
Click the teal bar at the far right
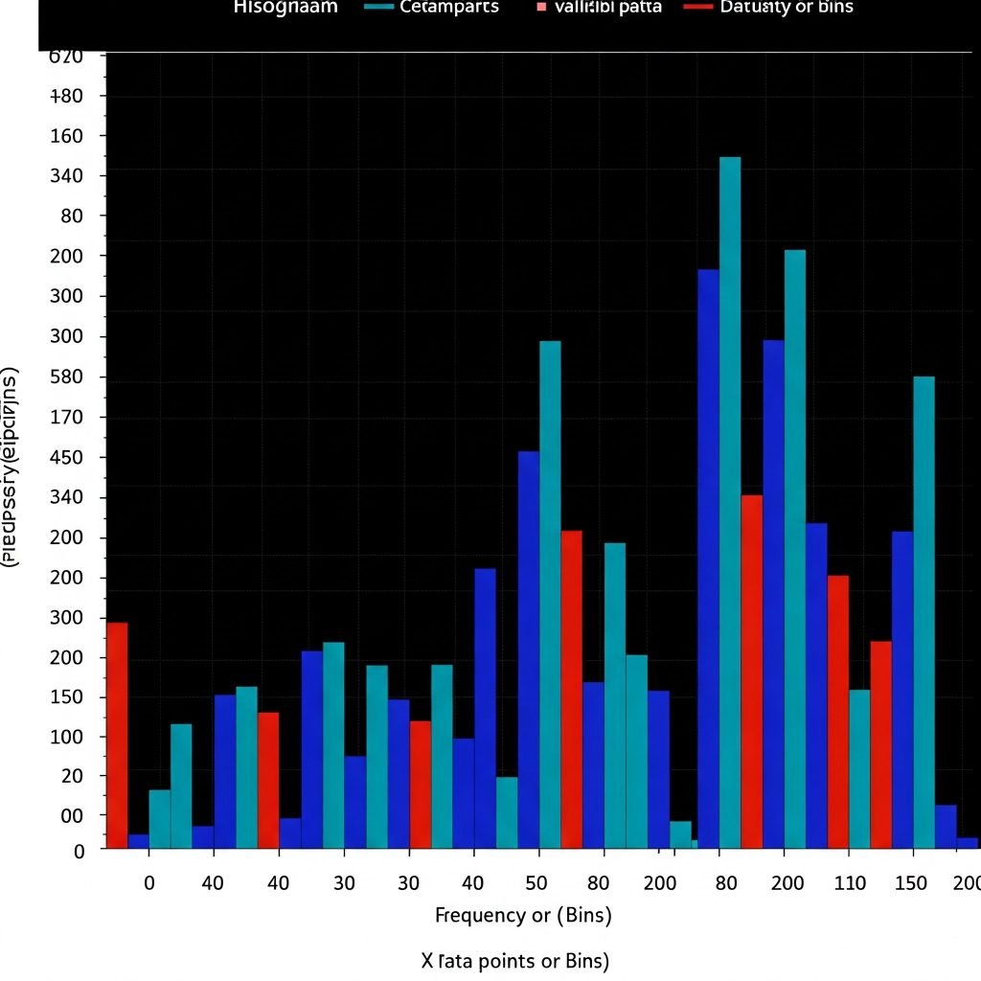pos(924,611)
